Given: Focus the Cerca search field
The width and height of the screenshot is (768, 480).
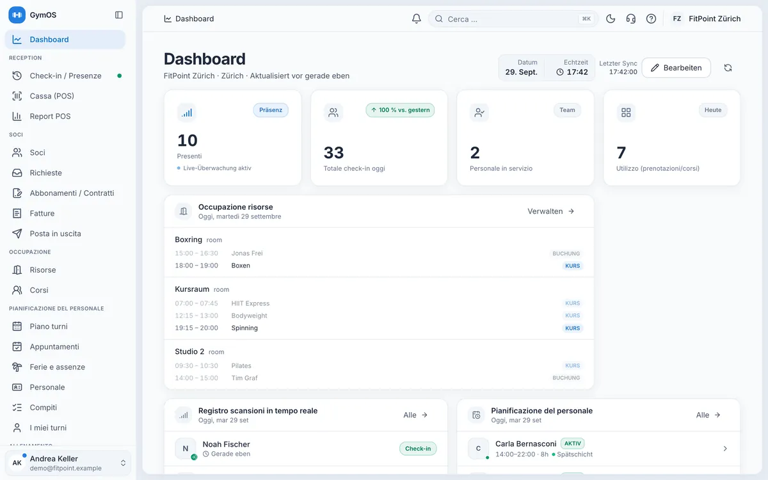Looking at the screenshot, I should coord(513,19).
